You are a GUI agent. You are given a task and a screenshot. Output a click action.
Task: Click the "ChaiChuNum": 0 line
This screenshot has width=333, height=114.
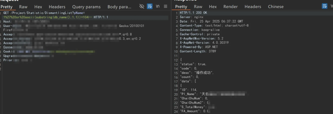[x=194, y=98]
